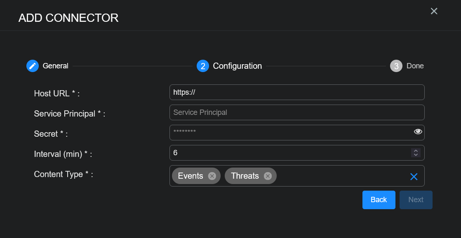Focus the Secret password field
461x238 pixels.
[289, 133]
